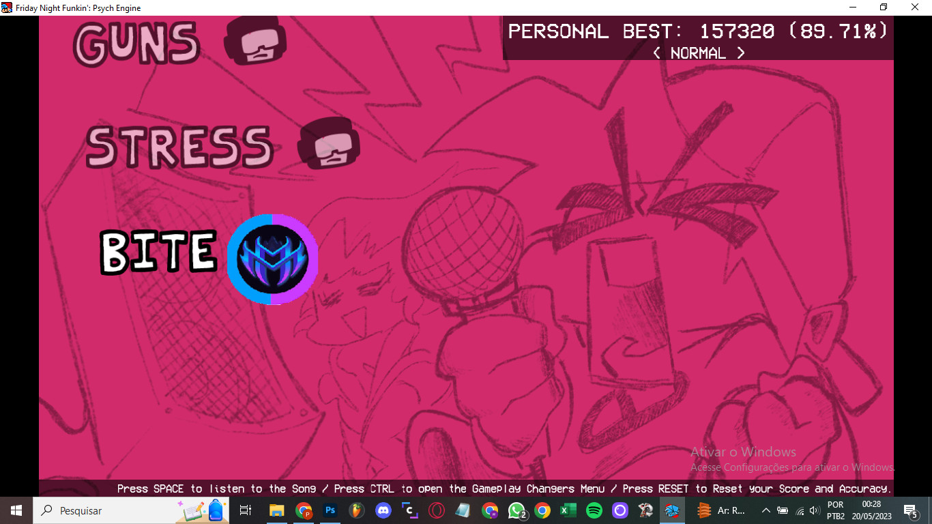
Task: Minimize the Psych Engine window
Action: coord(853,8)
